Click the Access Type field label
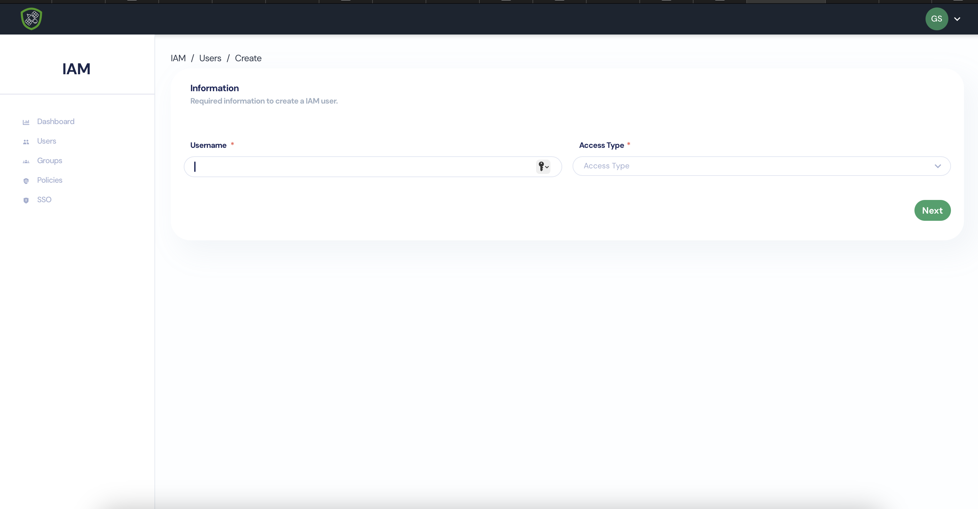Image resolution: width=978 pixels, height=509 pixels. (x=601, y=145)
